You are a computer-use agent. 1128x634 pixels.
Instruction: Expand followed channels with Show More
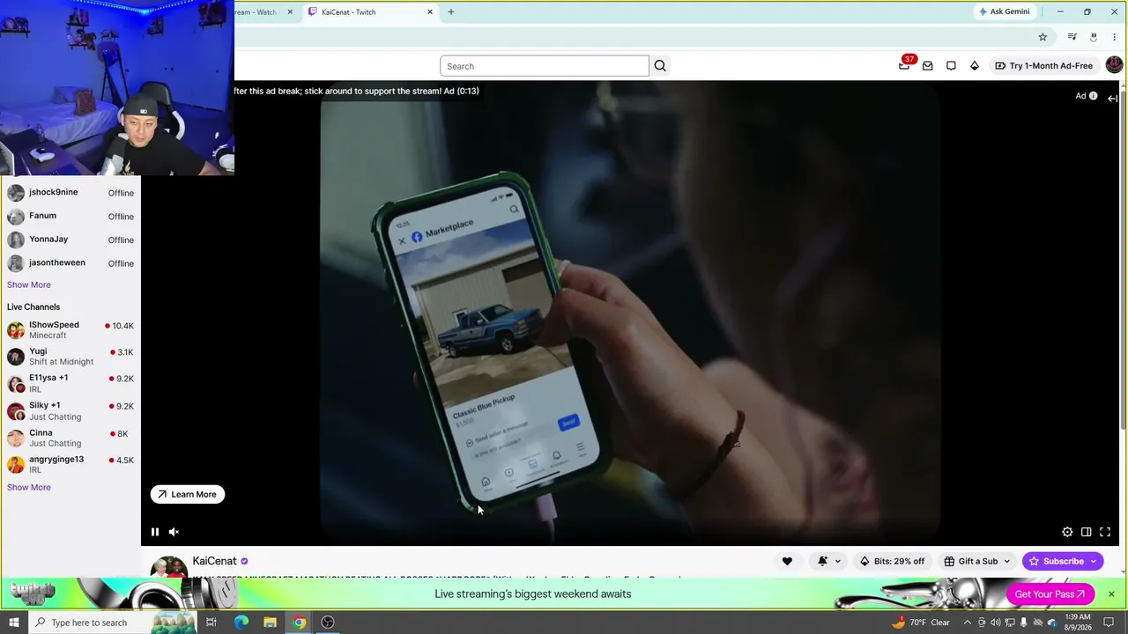[29, 284]
